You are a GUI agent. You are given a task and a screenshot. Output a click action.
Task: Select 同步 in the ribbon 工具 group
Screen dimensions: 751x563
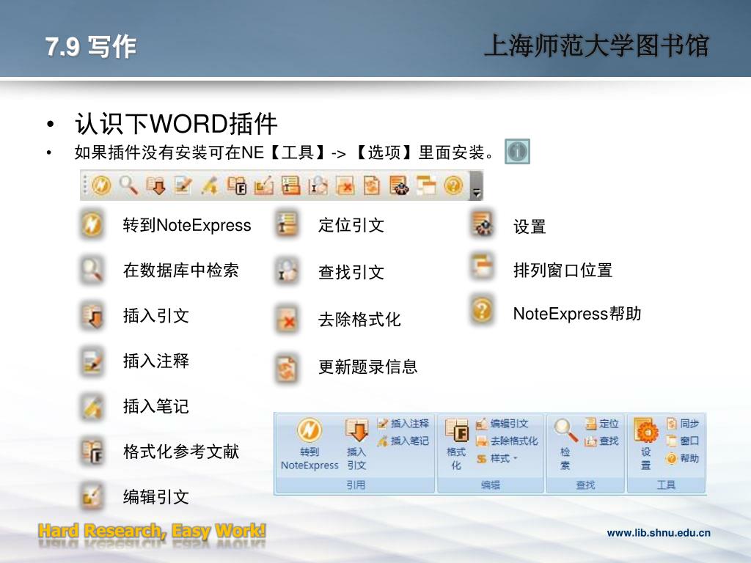[x=683, y=424]
